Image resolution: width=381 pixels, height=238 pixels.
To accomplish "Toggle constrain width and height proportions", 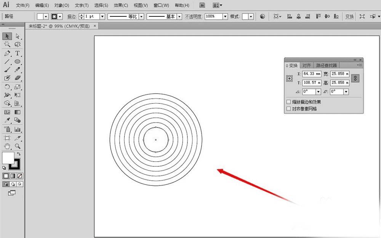I will (x=355, y=78).
